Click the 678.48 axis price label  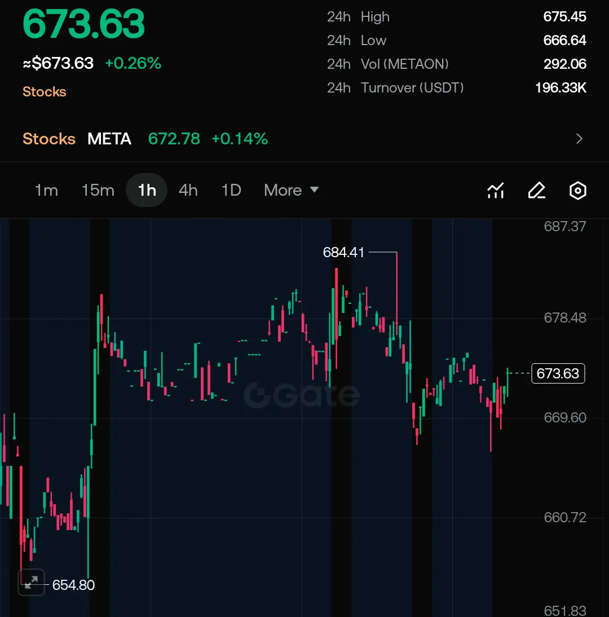(565, 318)
